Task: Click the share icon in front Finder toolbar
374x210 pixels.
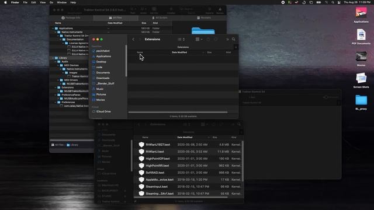Action: coord(208,39)
